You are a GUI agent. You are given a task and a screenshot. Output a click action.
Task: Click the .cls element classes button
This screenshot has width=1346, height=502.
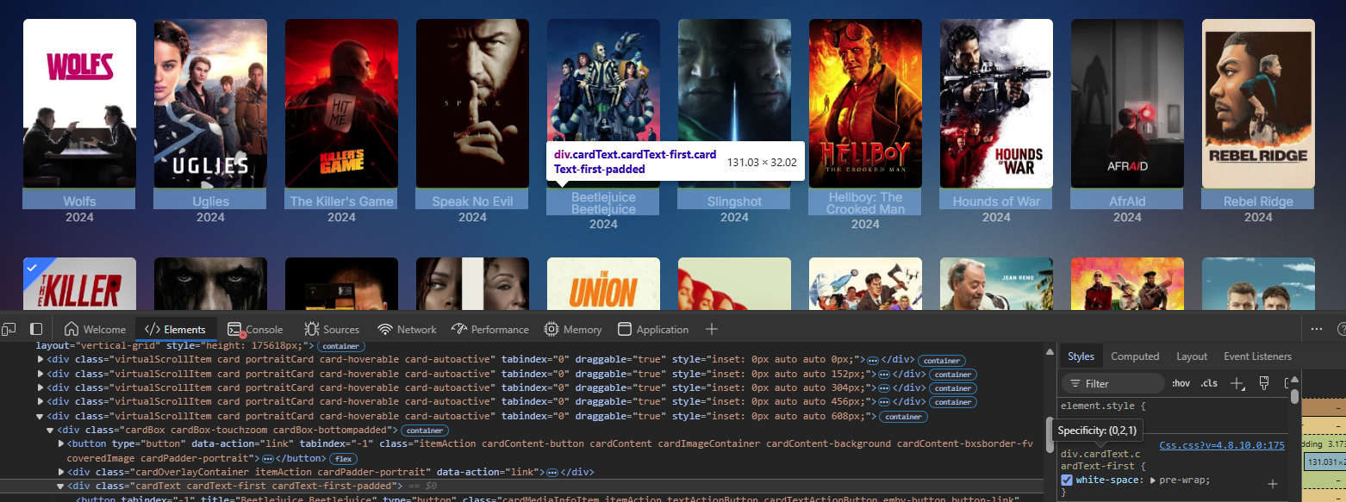[1209, 383]
